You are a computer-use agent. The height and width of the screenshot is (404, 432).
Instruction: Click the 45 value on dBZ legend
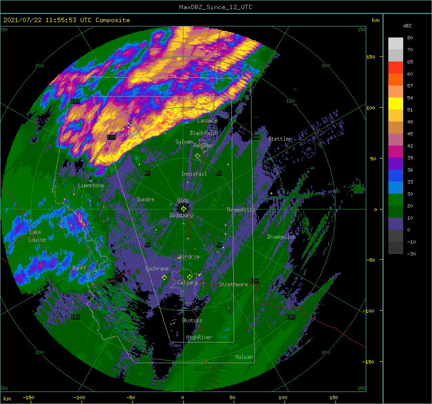410,134
